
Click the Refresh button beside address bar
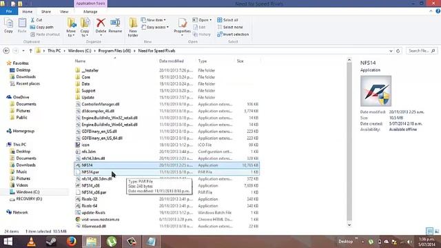click(x=398, y=51)
